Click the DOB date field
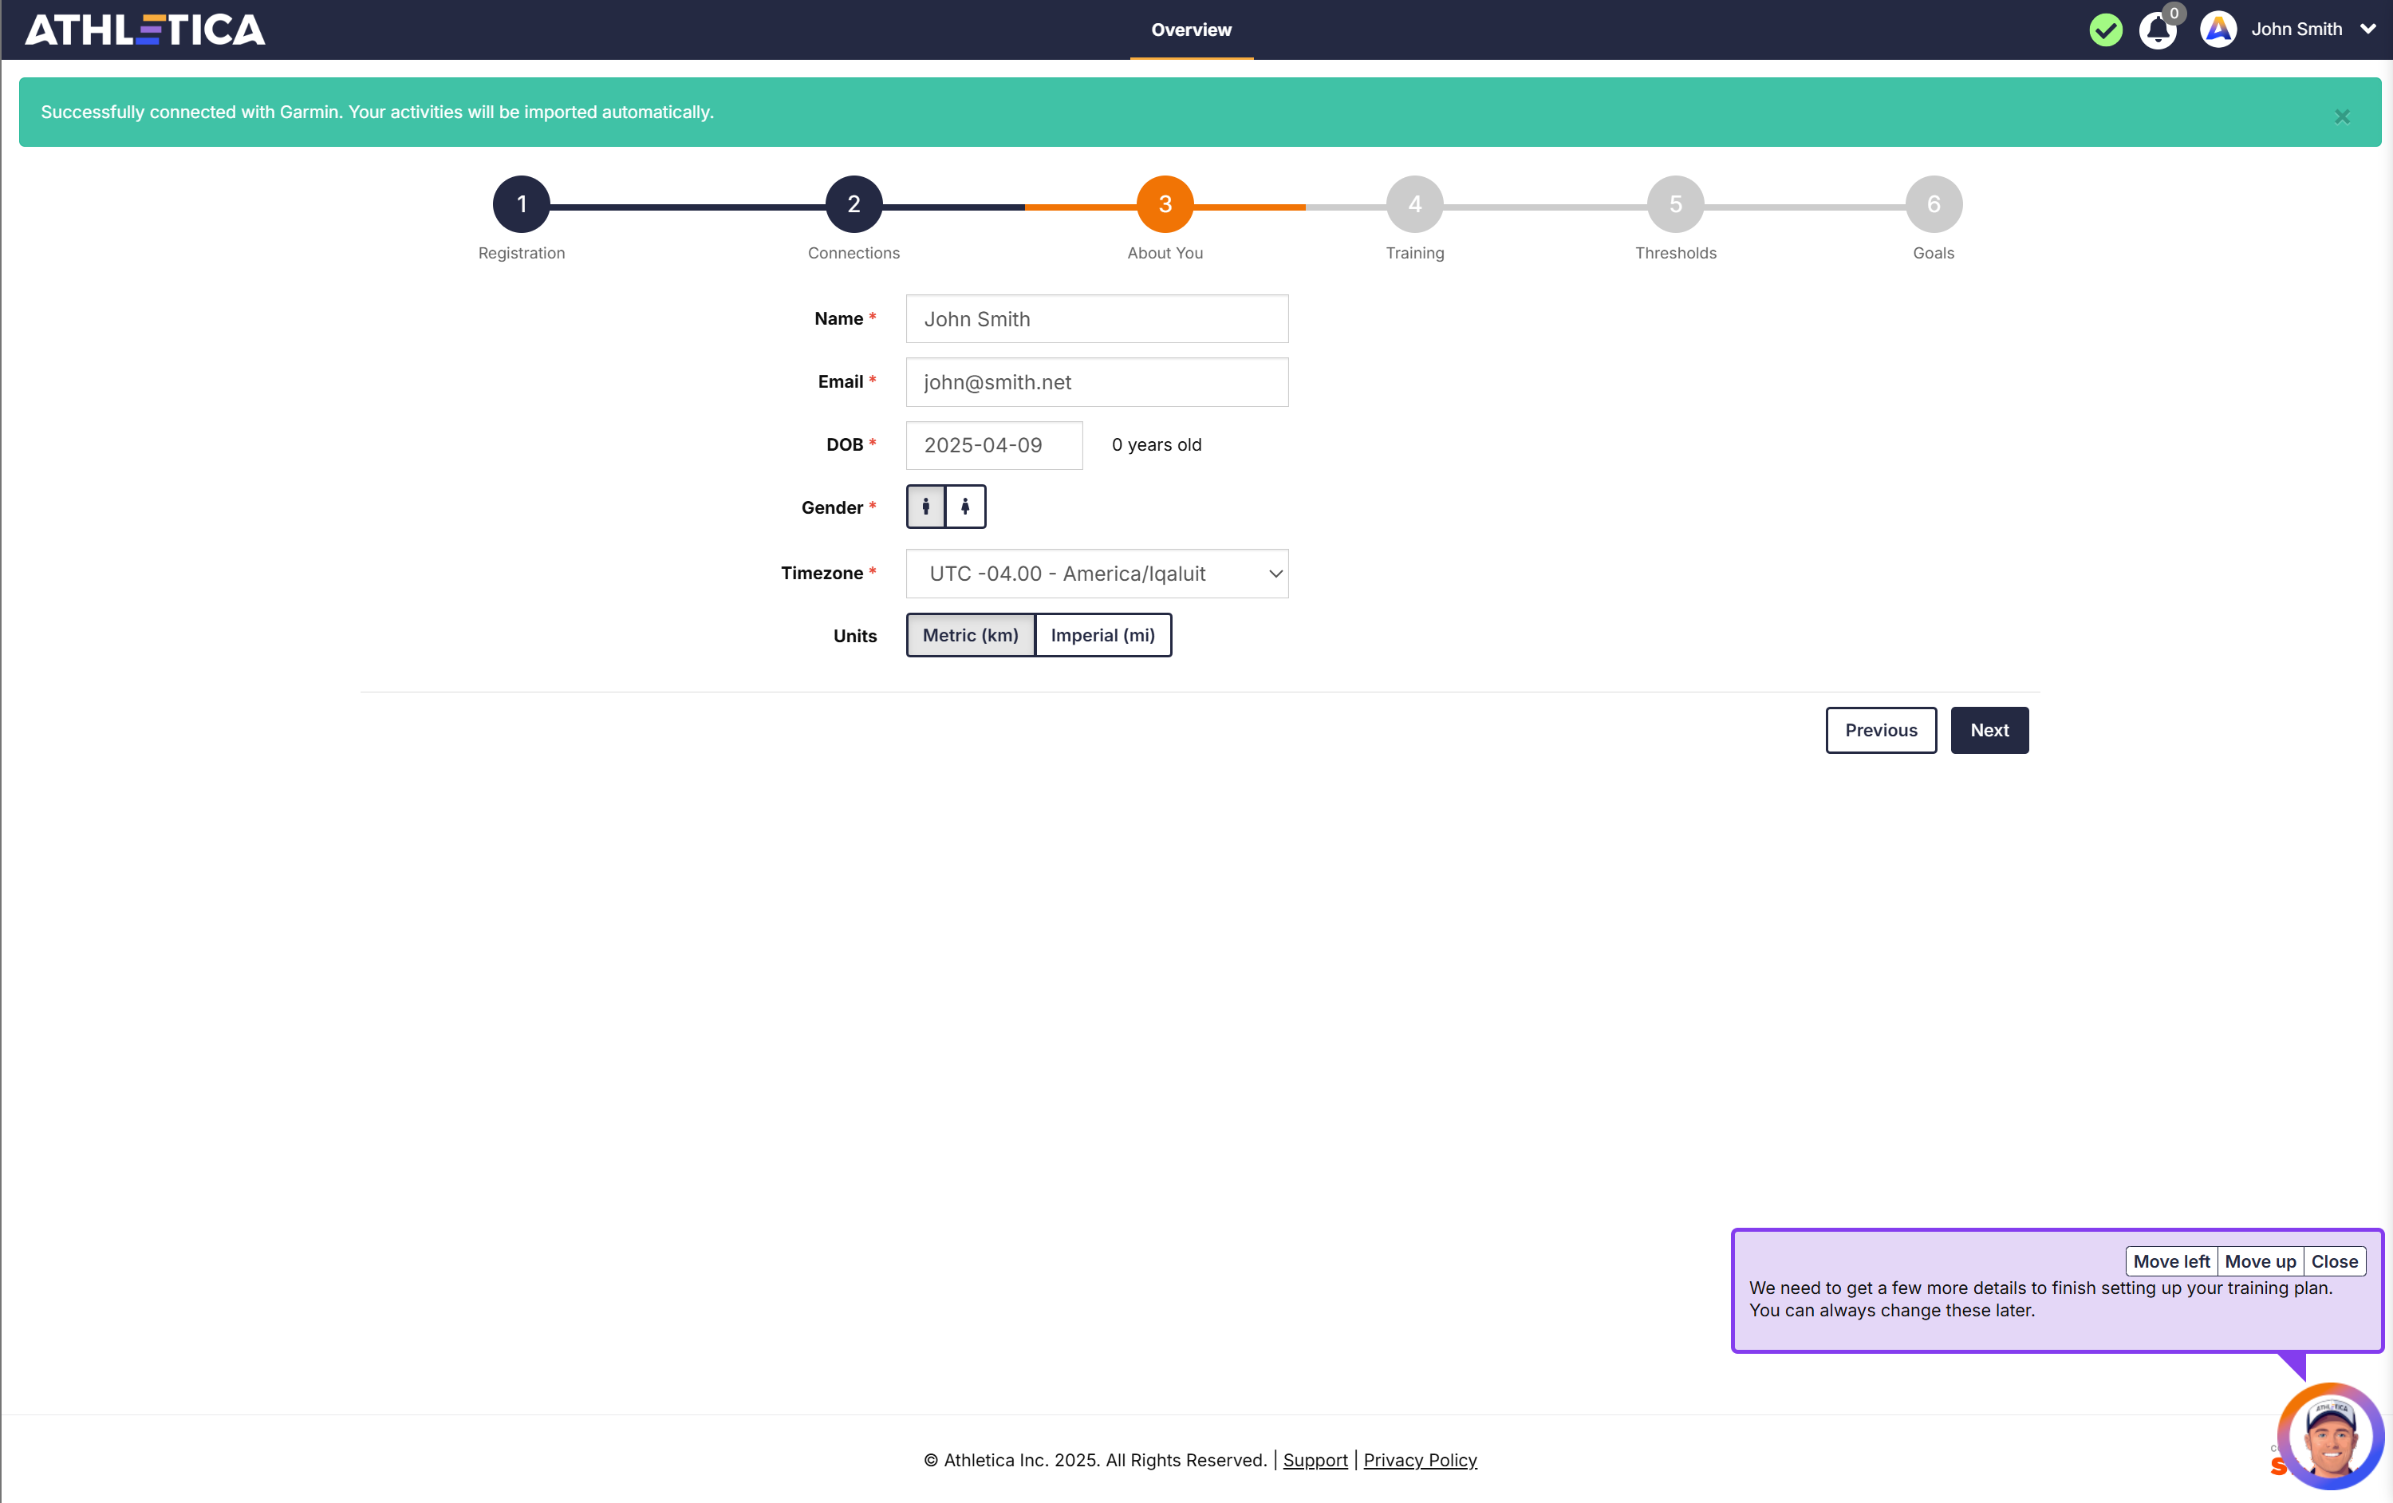The width and height of the screenshot is (2393, 1503). click(x=994, y=445)
